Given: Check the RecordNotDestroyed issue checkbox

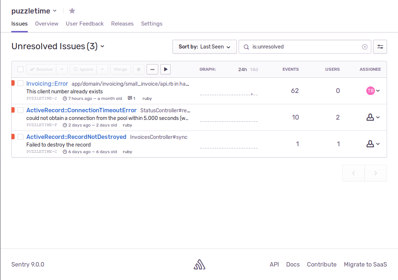Looking at the screenshot, I should point(20,137).
